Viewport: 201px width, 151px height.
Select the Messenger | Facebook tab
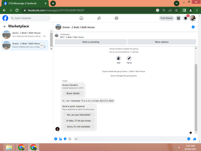25,4
